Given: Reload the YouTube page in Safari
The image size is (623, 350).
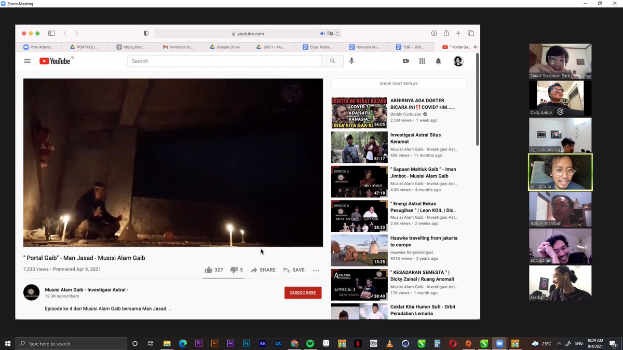Looking at the screenshot, I should point(337,33).
